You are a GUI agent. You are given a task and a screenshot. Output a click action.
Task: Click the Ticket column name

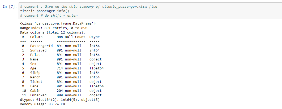click(x=36, y=82)
